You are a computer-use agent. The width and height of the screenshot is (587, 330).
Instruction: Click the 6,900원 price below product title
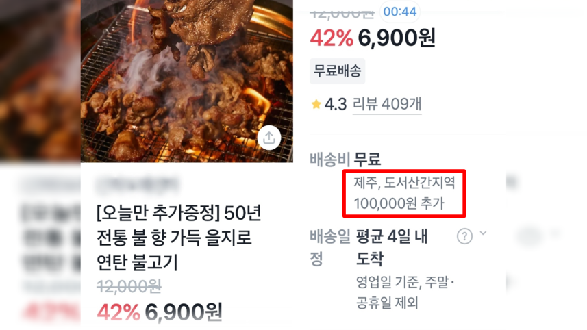[184, 312]
